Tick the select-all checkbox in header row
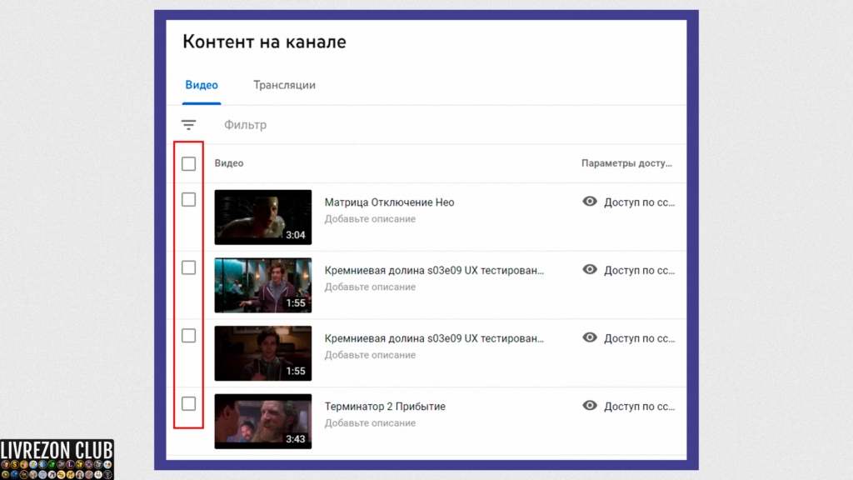853x480 pixels. click(189, 163)
